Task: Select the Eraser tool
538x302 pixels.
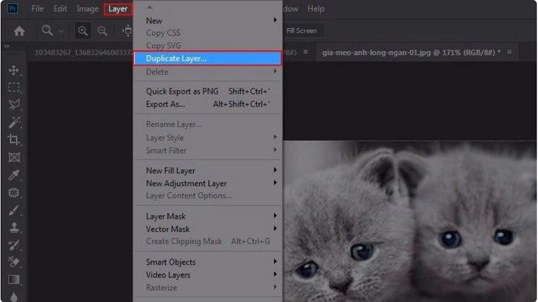Action: pos(14,262)
